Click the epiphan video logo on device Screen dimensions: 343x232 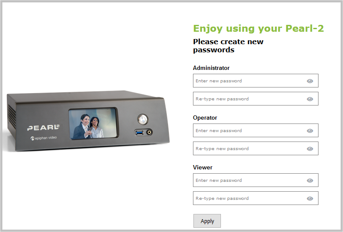coord(43,138)
